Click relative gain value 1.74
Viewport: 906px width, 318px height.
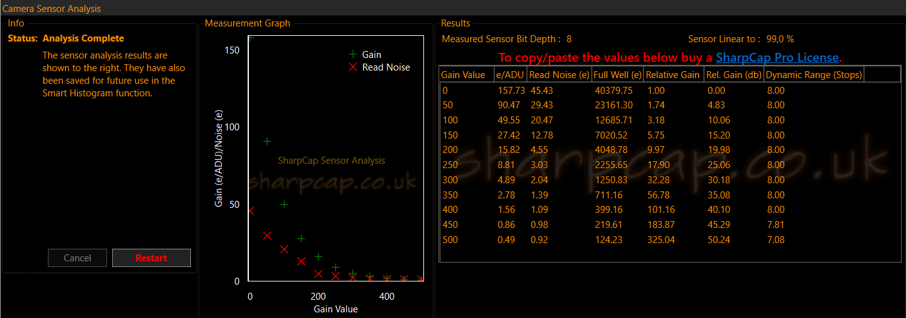(x=656, y=105)
